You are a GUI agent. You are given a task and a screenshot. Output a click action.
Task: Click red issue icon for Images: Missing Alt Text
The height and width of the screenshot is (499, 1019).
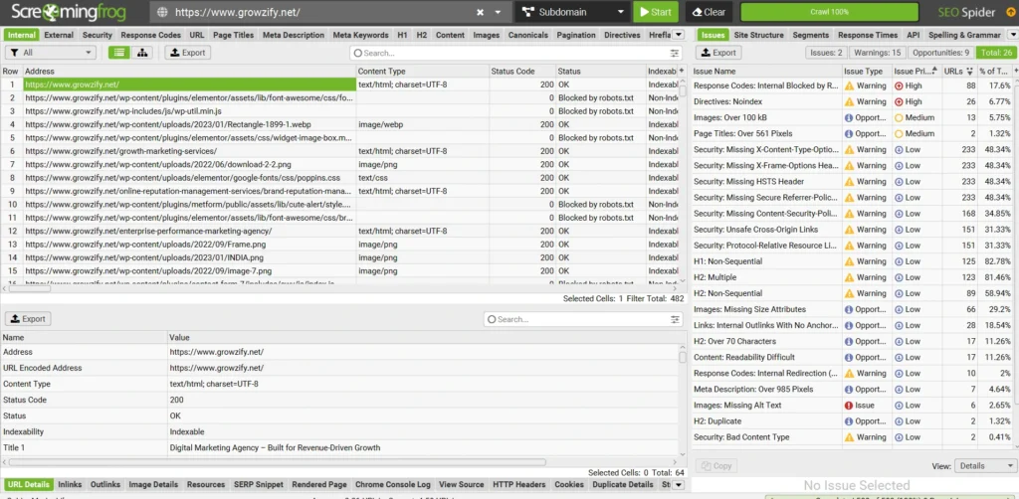[849, 405]
